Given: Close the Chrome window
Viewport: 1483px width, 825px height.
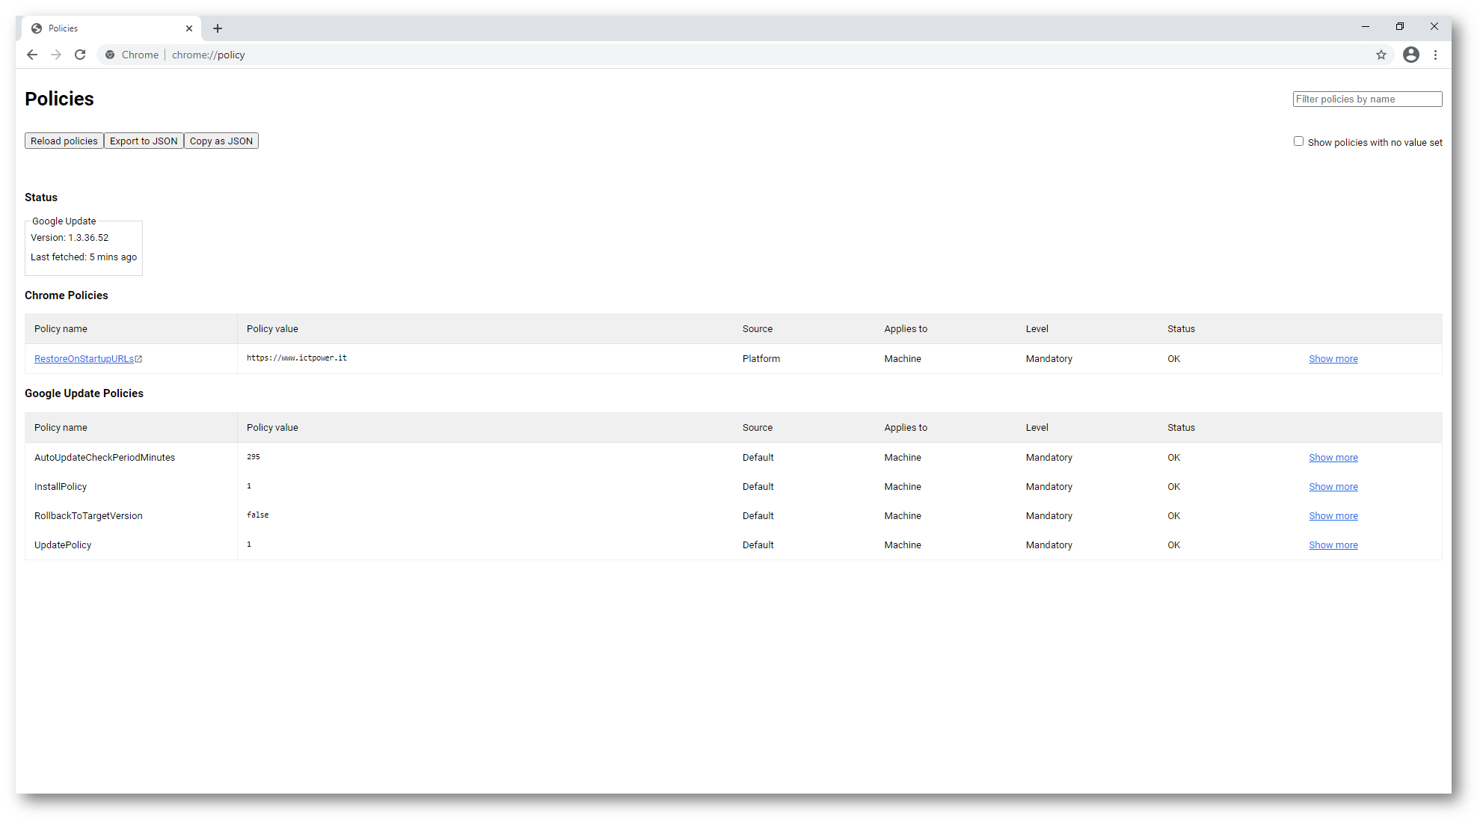Looking at the screenshot, I should pos(1434,27).
